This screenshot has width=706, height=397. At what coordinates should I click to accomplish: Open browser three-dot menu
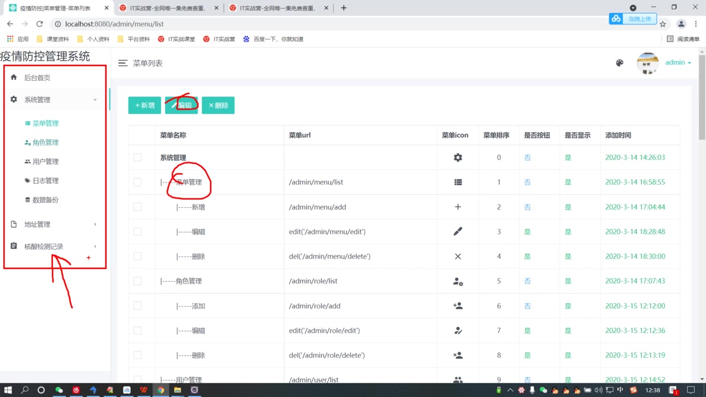coord(696,24)
